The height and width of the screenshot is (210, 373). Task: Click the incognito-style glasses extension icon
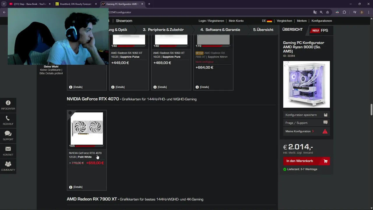[337, 12]
